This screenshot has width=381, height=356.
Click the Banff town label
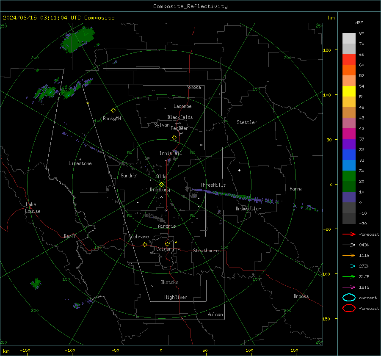[70, 236]
